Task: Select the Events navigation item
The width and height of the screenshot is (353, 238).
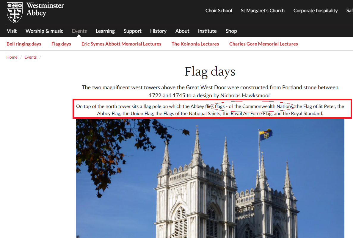Action: (79, 31)
